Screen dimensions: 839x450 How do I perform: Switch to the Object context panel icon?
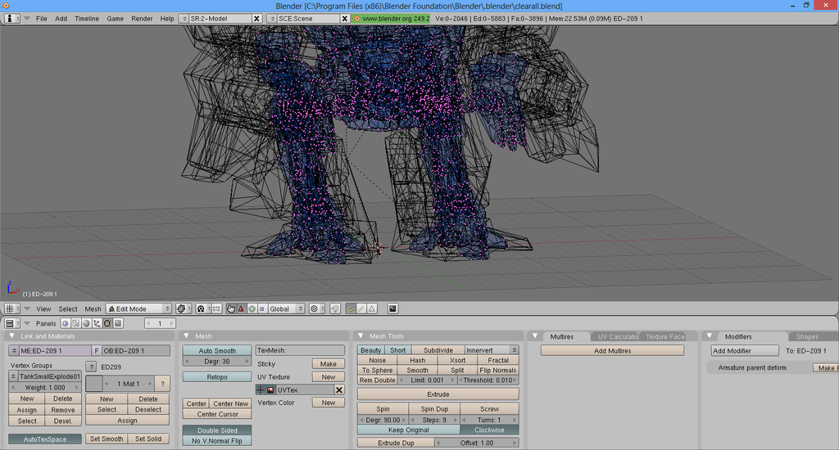tap(97, 323)
